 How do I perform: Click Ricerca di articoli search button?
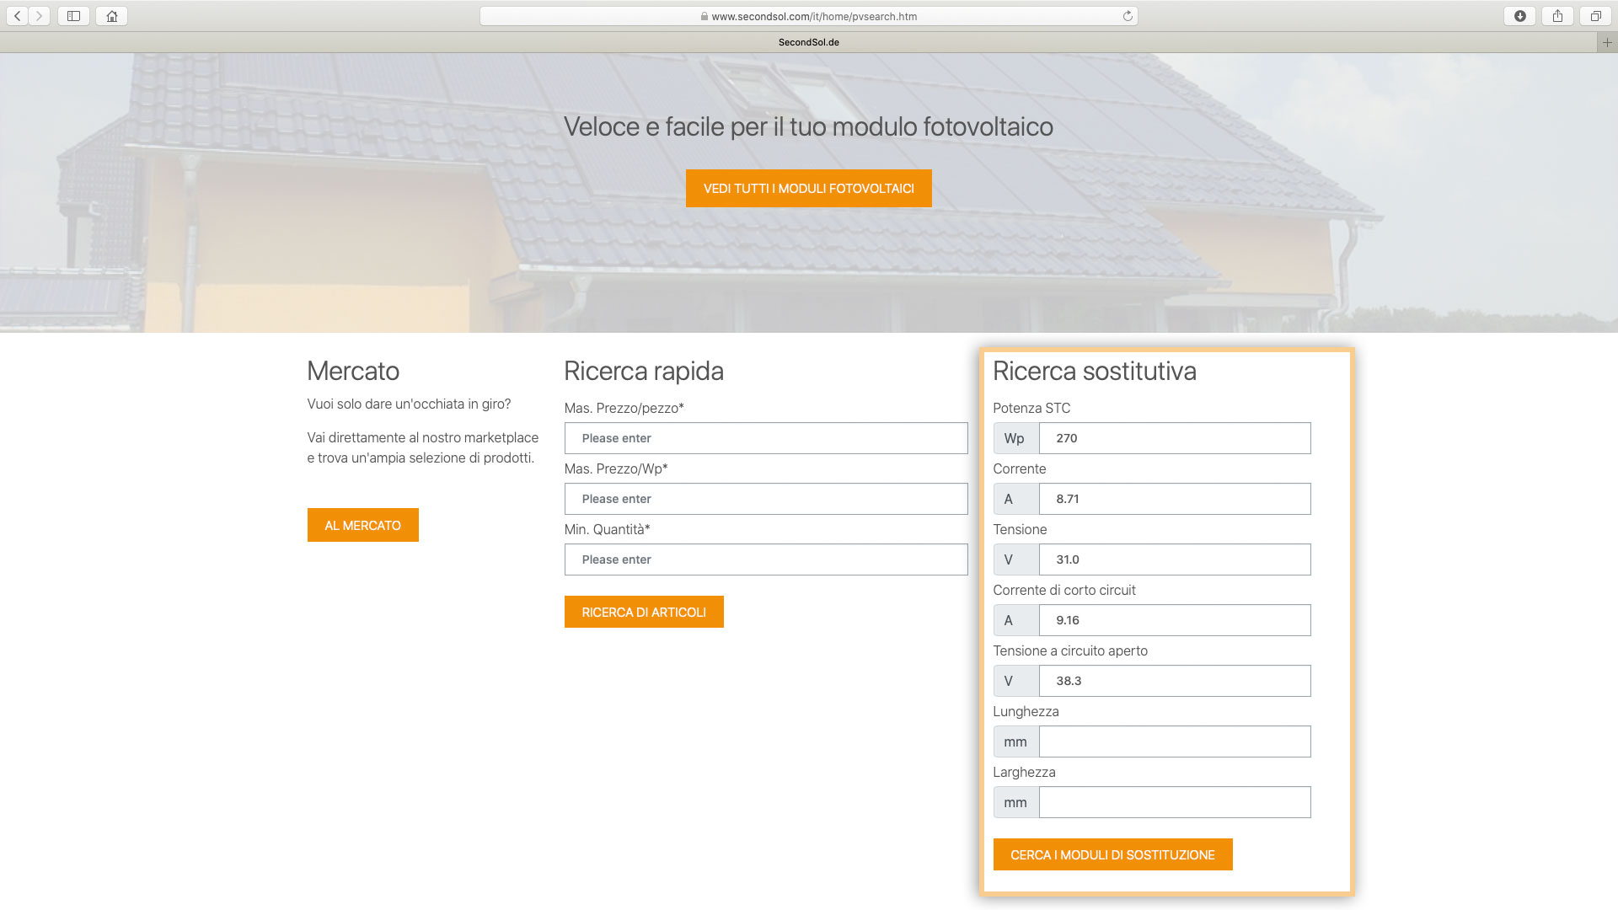click(644, 612)
